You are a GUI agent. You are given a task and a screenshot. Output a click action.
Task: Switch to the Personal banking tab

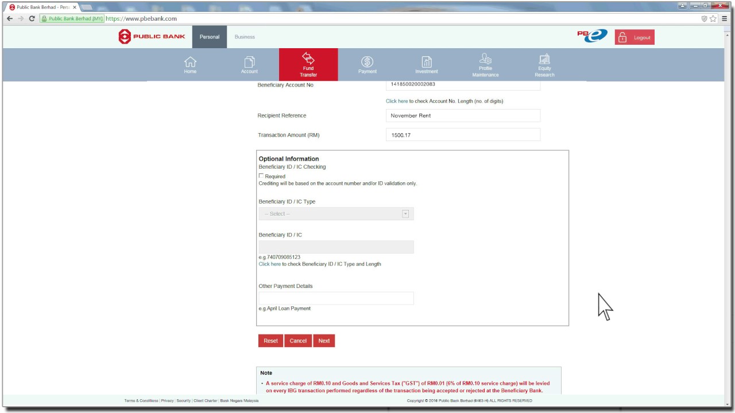tap(210, 37)
